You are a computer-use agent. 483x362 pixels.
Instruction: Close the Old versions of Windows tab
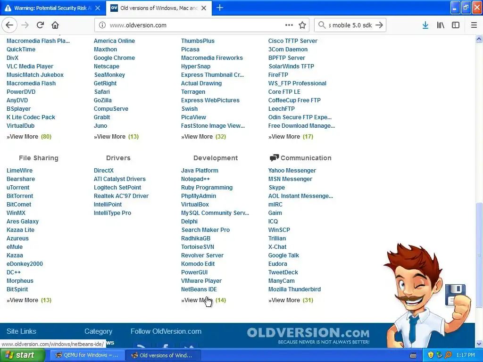(x=204, y=8)
